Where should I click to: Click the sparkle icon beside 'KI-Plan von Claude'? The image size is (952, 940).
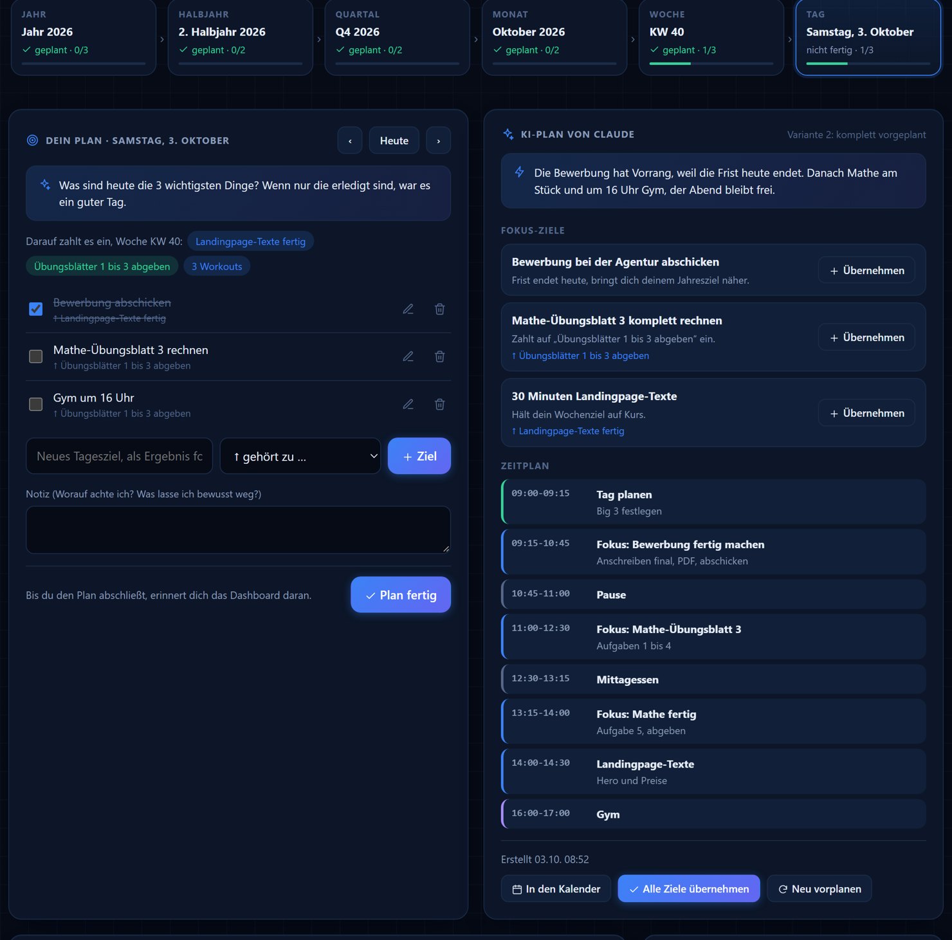pyautogui.click(x=508, y=134)
